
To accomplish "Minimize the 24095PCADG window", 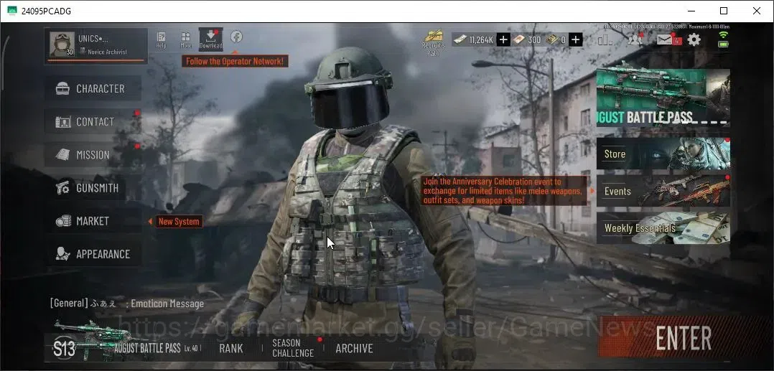I will pyautogui.click(x=691, y=11).
